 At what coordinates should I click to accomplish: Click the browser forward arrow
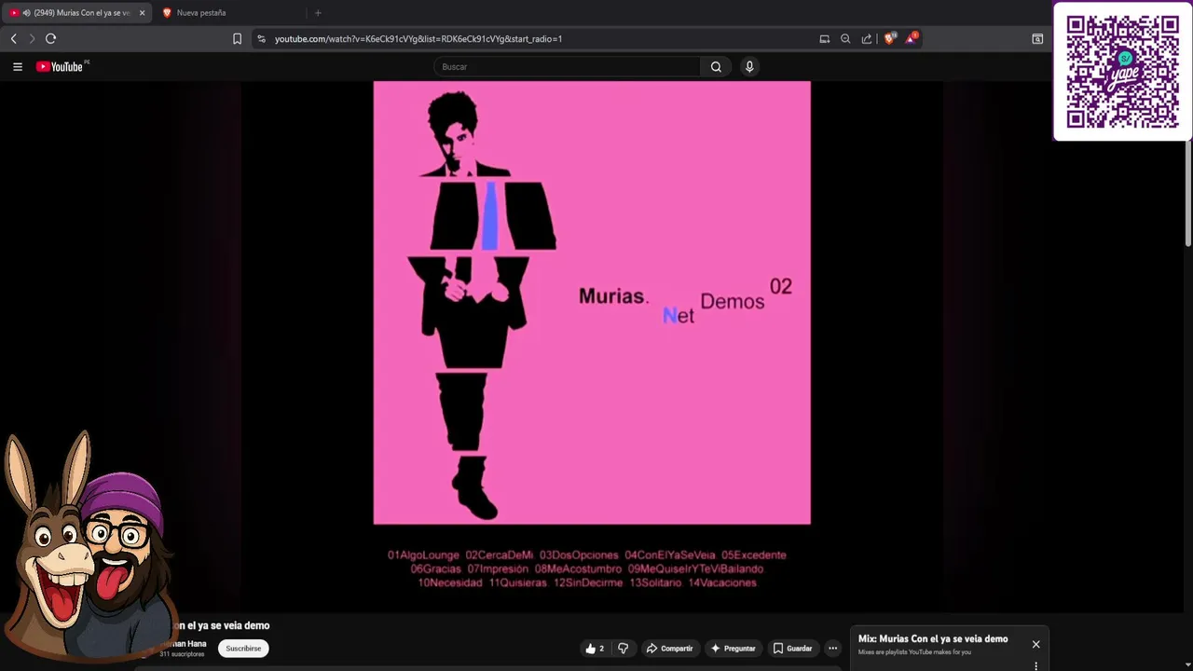click(32, 38)
